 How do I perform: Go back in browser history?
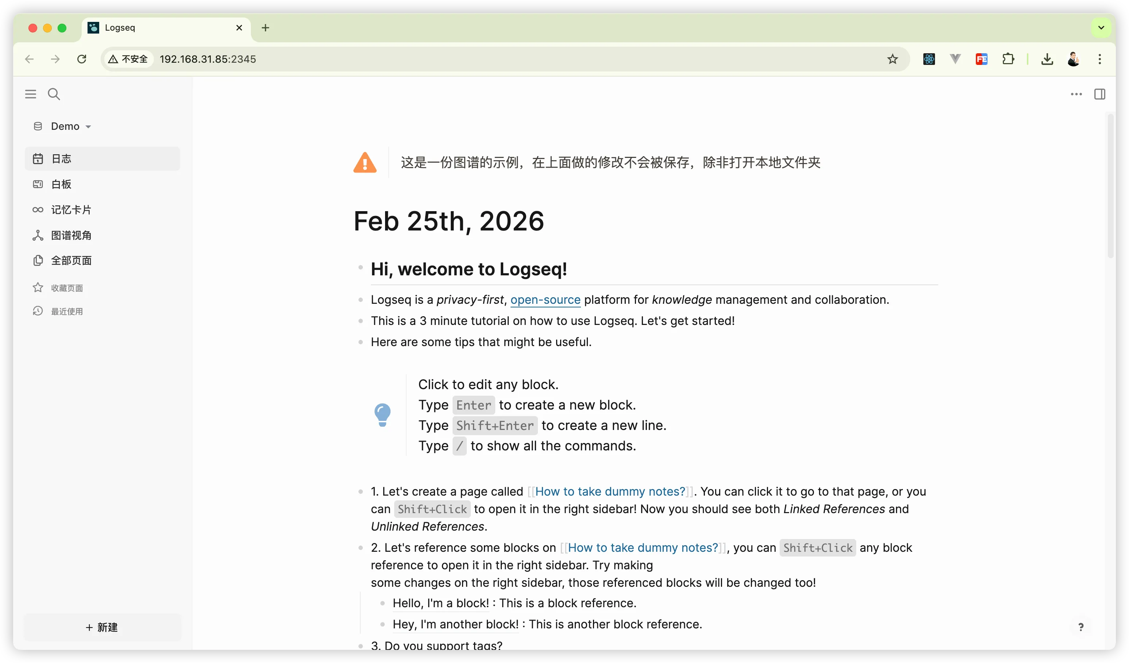point(30,59)
